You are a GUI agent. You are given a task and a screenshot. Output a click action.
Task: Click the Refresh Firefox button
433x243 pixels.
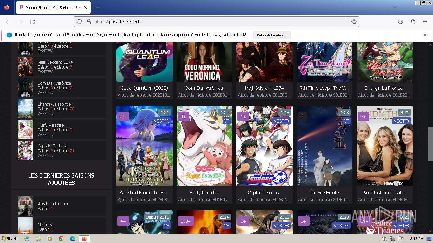coord(272,35)
